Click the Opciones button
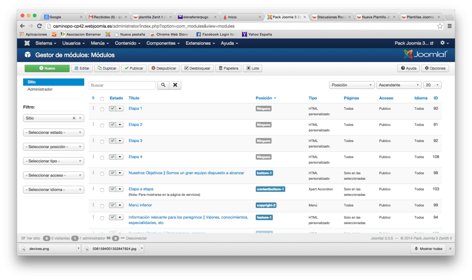 [435, 68]
